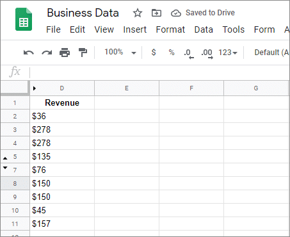Select row 9 header
Viewport: 290px width, 237px height.
tap(15, 197)
